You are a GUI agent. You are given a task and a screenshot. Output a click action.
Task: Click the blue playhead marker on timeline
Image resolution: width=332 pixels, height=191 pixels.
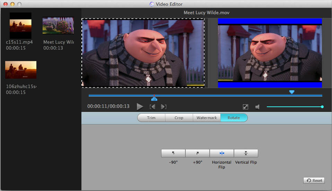tap(154, 99)
